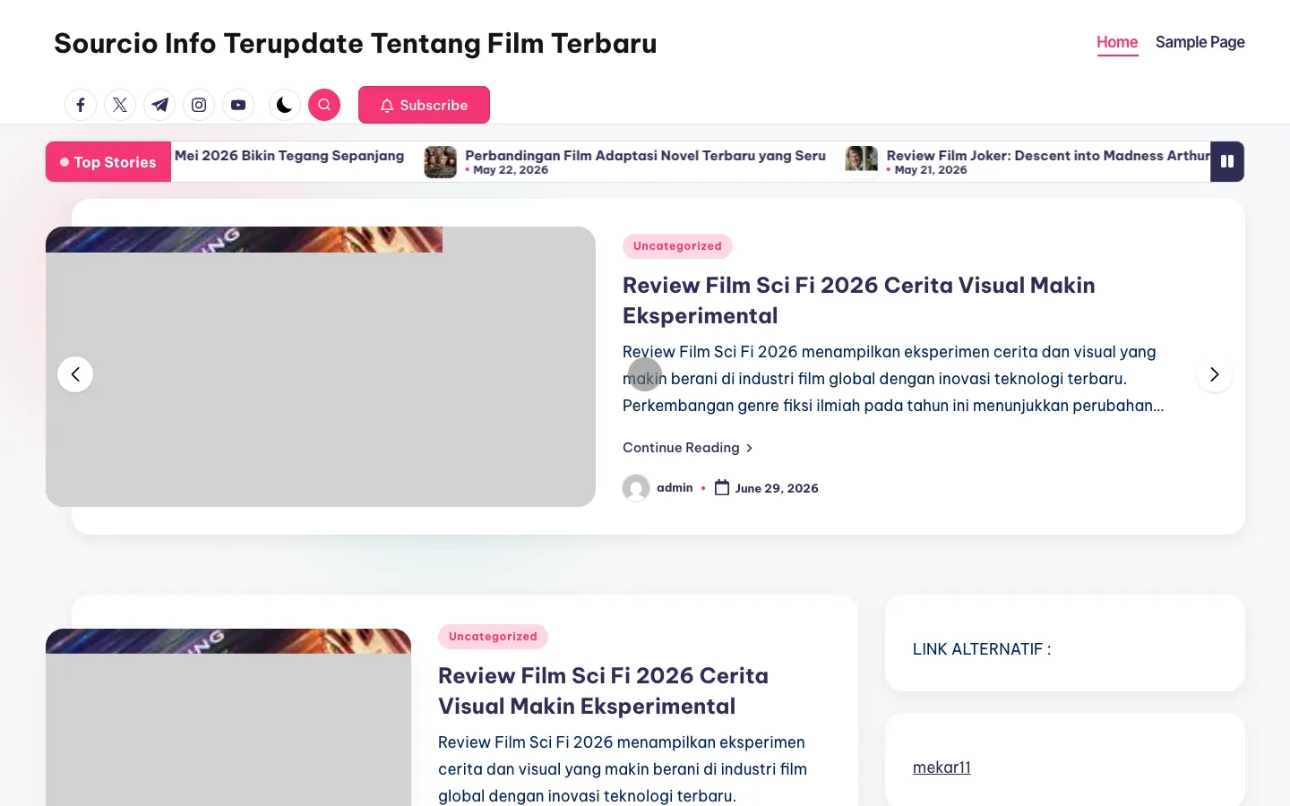This screenshot has height=806, width=1290.
Task: Open the YouTube social icon
Action: [238, 105]
